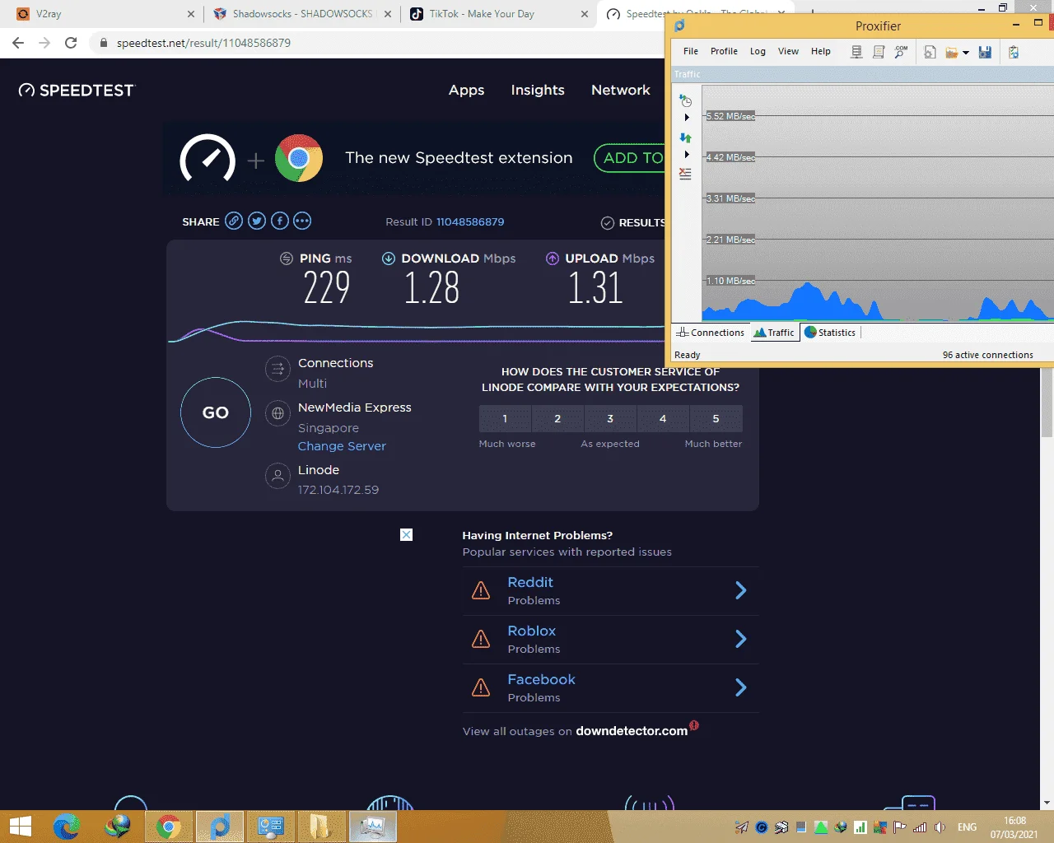The image size is (1054, 843).
Task: Open more share options (ellipsis icon)
Action: [302, 221]
